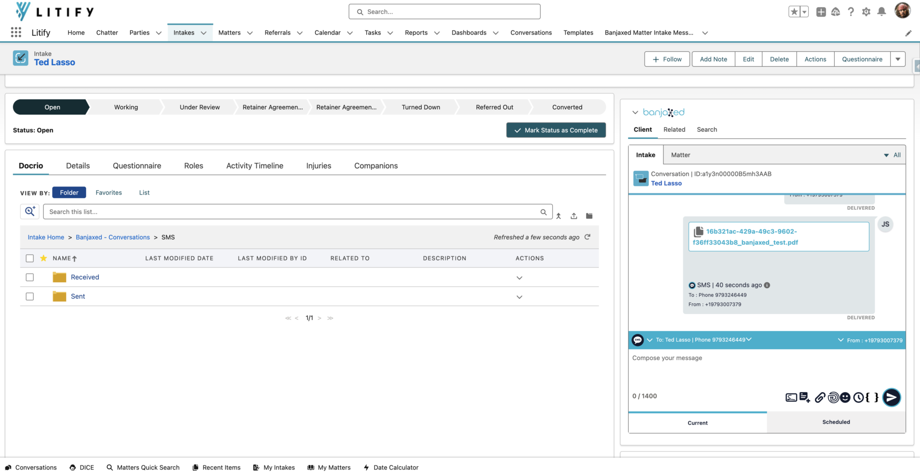The height and width of the screenshot is (474, 920).
Task: Click the favorites star icon
Action: pyautogui.click(x=794, y=12)
